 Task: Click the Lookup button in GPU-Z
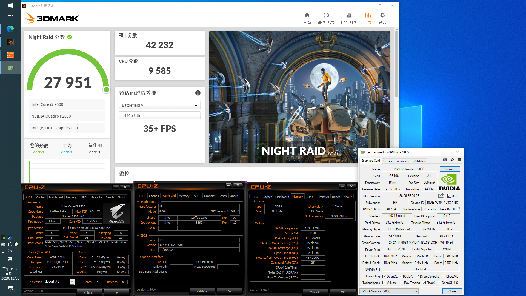[450, 169]
